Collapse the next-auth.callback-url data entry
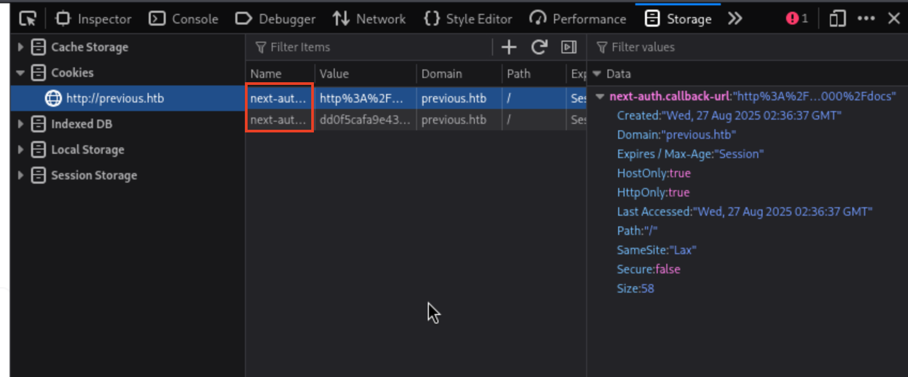908x377 pixels. point(600,97)
